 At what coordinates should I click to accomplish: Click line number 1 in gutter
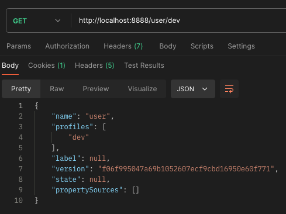pyautogui.click(x=20, y=106)
